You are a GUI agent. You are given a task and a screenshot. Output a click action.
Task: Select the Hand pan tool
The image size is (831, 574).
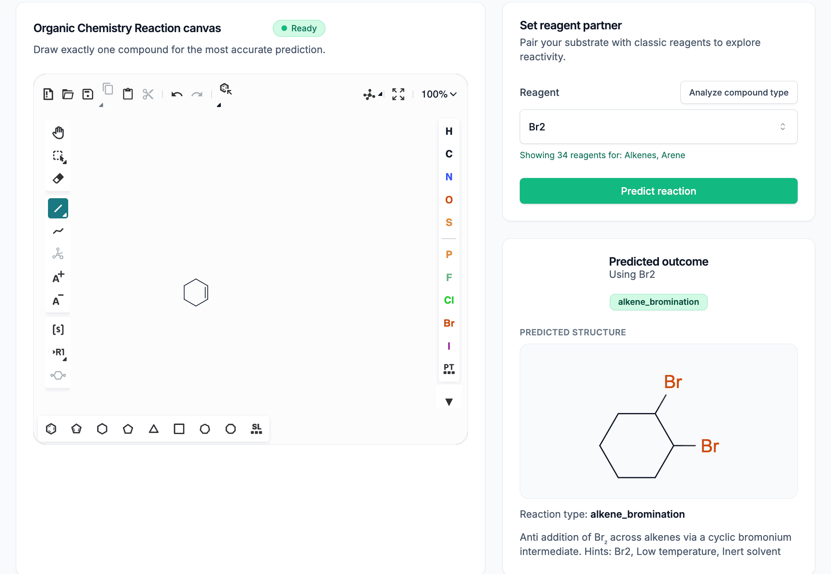[x=57, y=132]
